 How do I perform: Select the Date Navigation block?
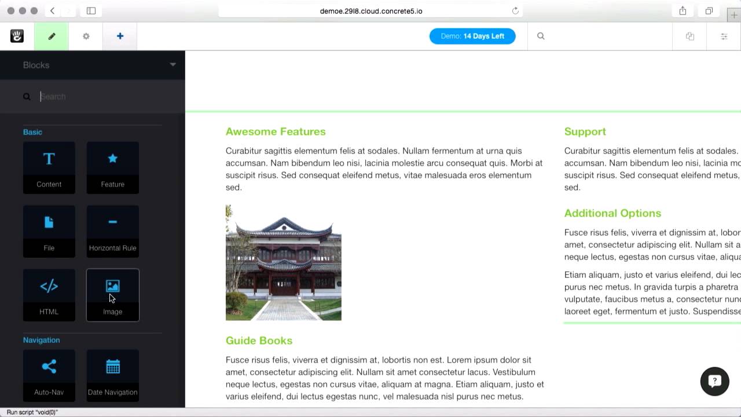point(113,375)
